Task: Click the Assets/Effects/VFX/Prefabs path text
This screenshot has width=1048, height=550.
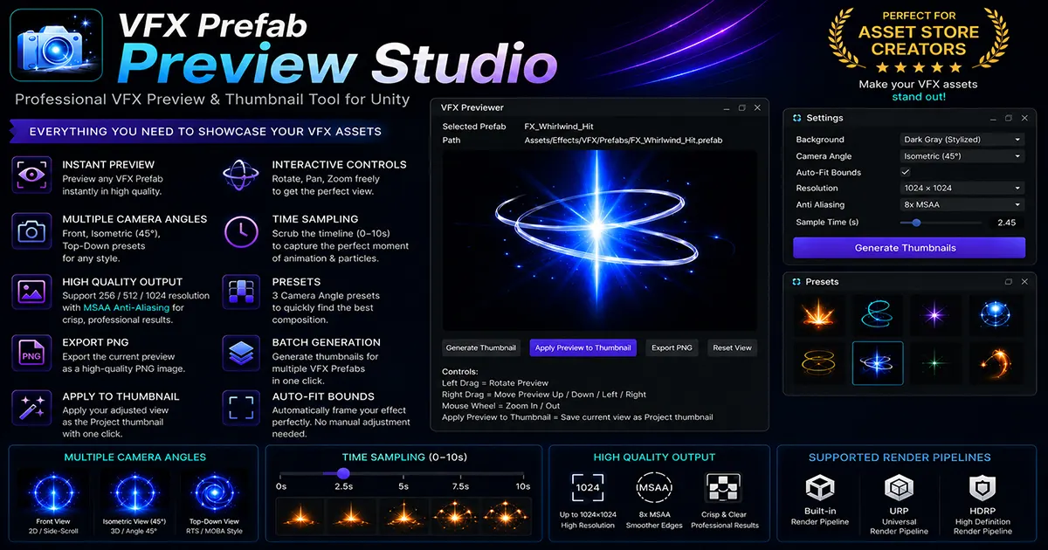Action: tap(624, 140)
